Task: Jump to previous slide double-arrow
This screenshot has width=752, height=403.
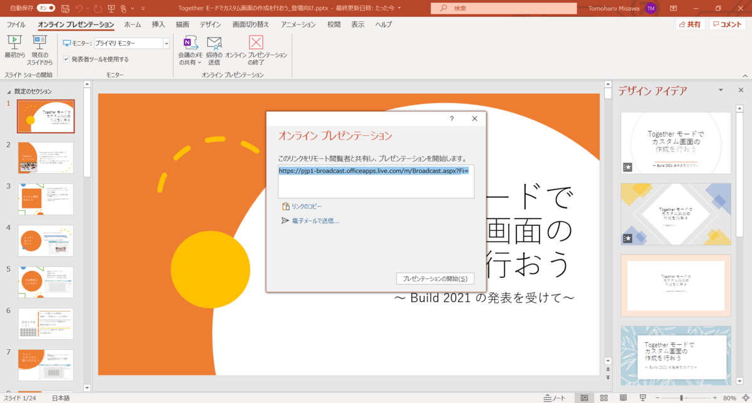Action: [607, 370]
